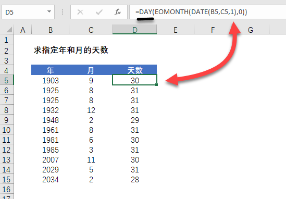The height and width of the screenshot is (199, 286).
Task: Click the 年 header cell
Action: tap(50, 70)
